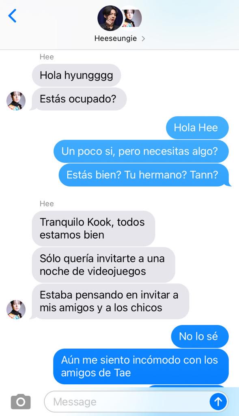This screenshot has height=416, width=239.
Task: Select the 'Hola hyungggg' message bubble
Action: pyautogui.click(x=76, y=75)
